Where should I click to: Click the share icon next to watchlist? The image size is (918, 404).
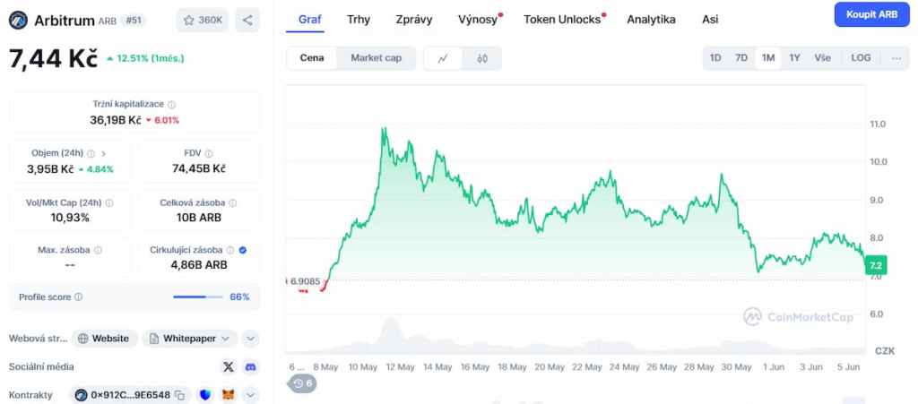247,20
